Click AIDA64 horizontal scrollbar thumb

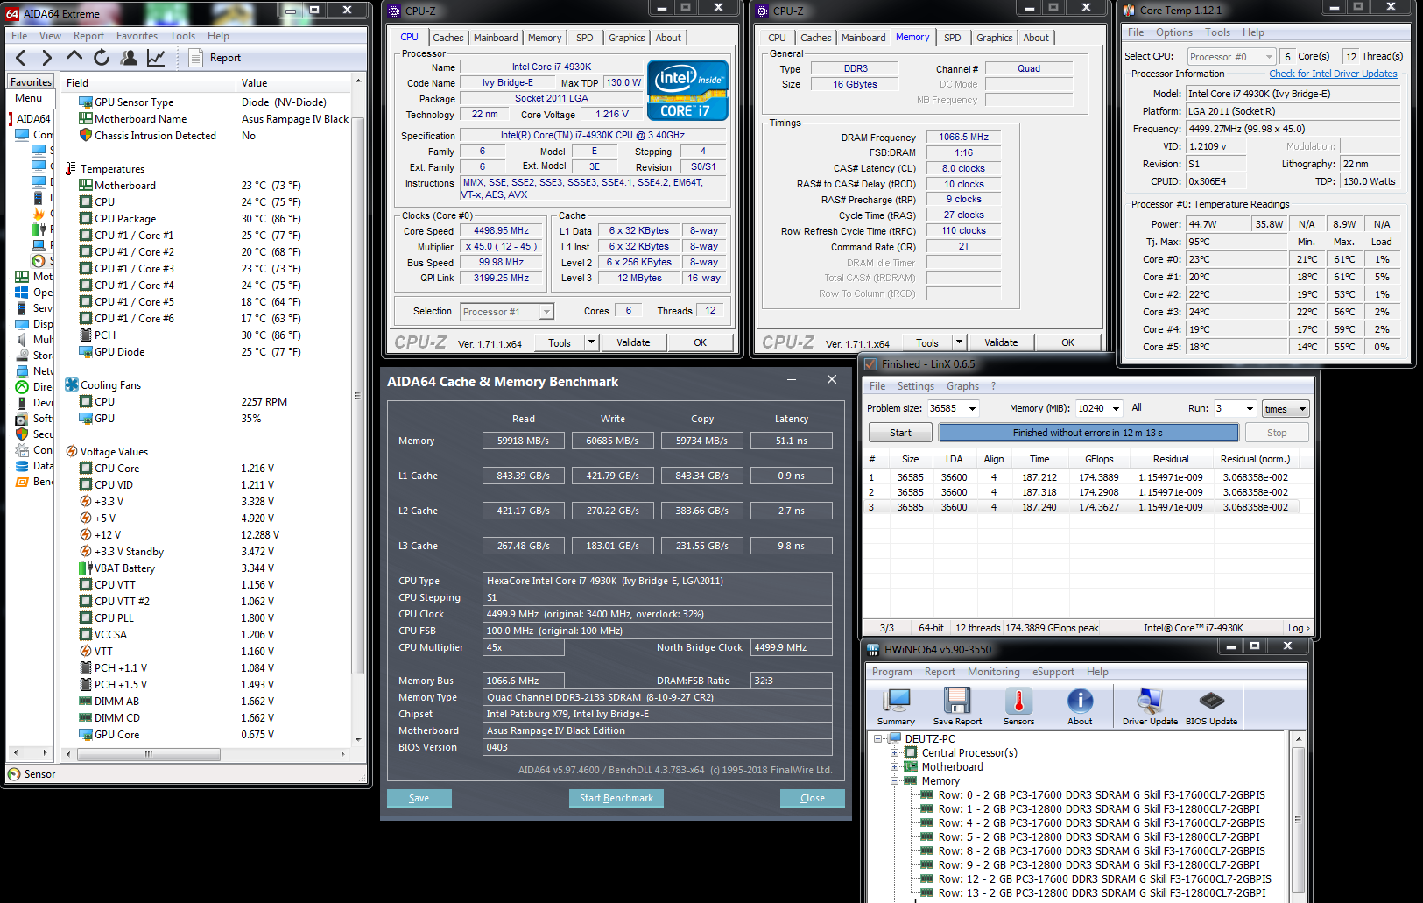tap(149, 754)
